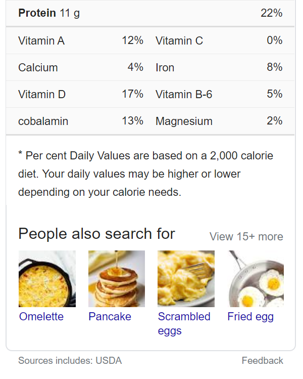Click the Iron nutrient label

tap(165, 67)
